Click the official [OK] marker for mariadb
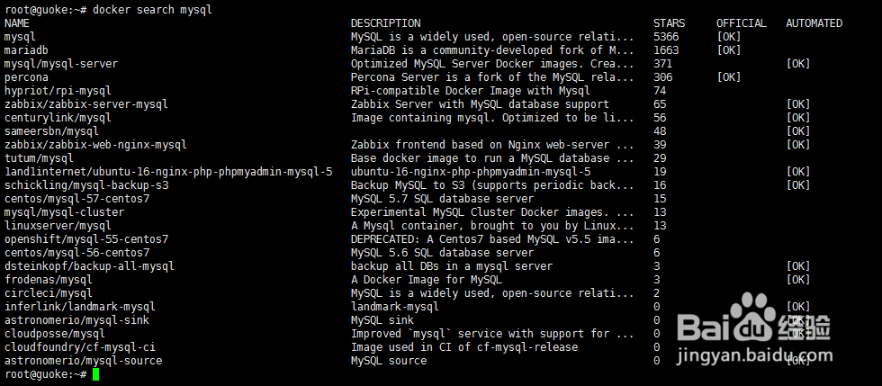The height and width of the screenshot is (386, 882). coord(729,50)
